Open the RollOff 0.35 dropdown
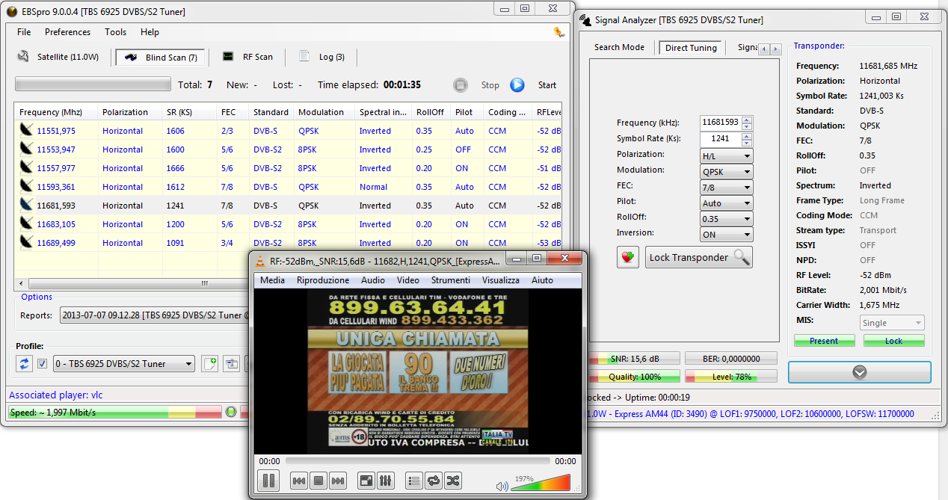 (727, 219)
